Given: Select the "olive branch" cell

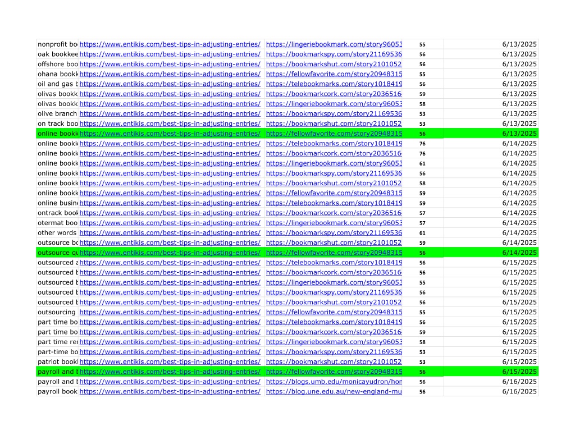Looking at the screenshot, I should [58, 113].
